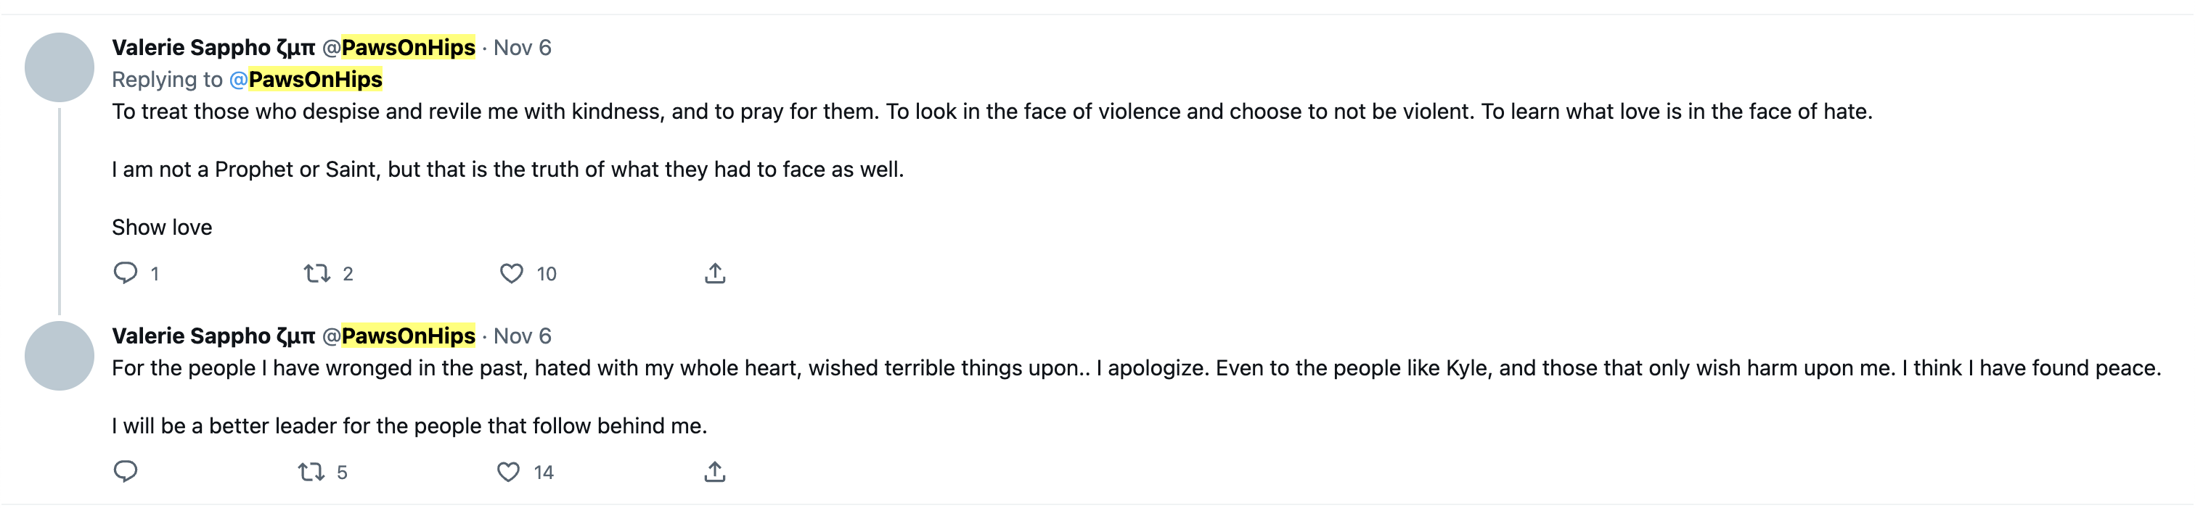This screenshot has height=508, width=2195.
Task: View the reply count 1 on first tweet
Action: point(155,274)
